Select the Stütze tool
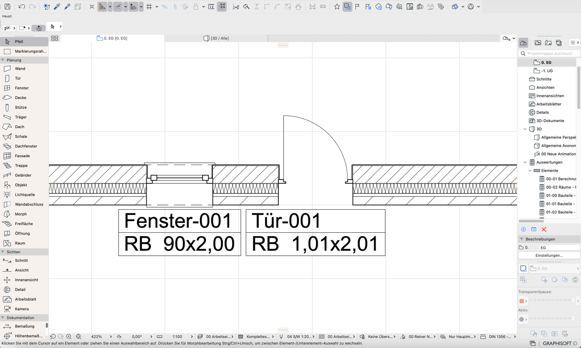The width and height of the screenshot is (581, 348). click(x=24, y=107)
